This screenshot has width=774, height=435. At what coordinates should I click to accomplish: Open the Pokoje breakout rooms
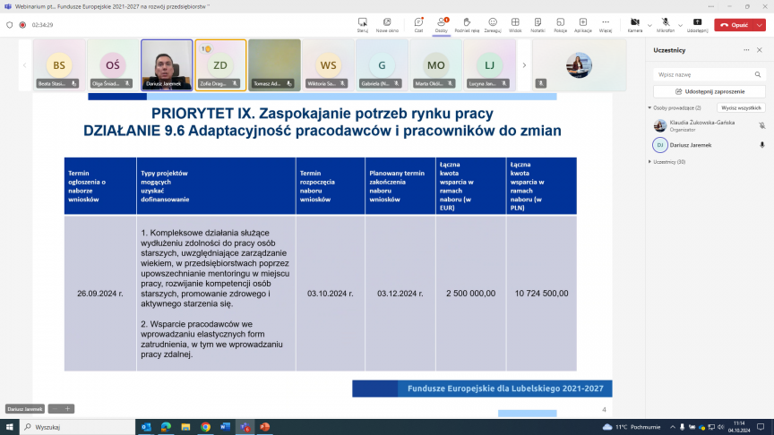pyautogui.click(x=560, y=25)
